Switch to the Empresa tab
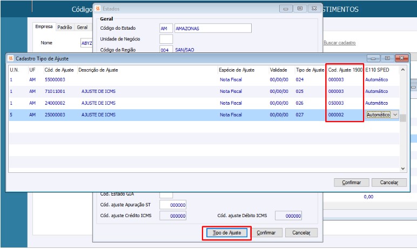This screenshot has height=249, width=417. (x=44, y=26)
